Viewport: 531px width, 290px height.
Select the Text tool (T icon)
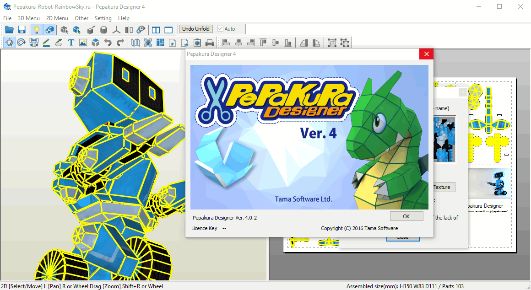click(71, 43)
